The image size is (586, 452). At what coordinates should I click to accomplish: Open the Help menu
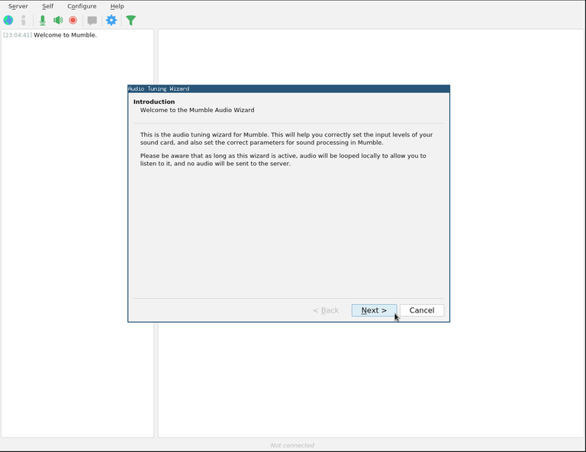click(117, 6)
